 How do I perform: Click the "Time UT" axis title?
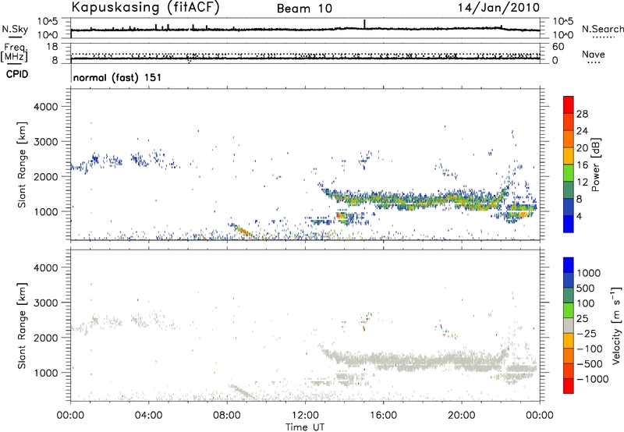[305, 427]
